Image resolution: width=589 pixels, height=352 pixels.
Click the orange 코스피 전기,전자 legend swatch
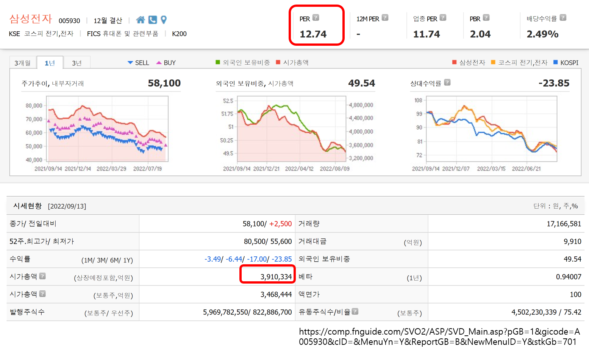coord(493,62)
